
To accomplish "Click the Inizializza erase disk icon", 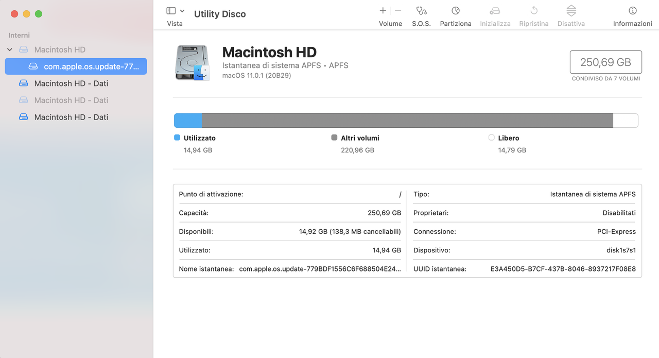I will [495, 10].
